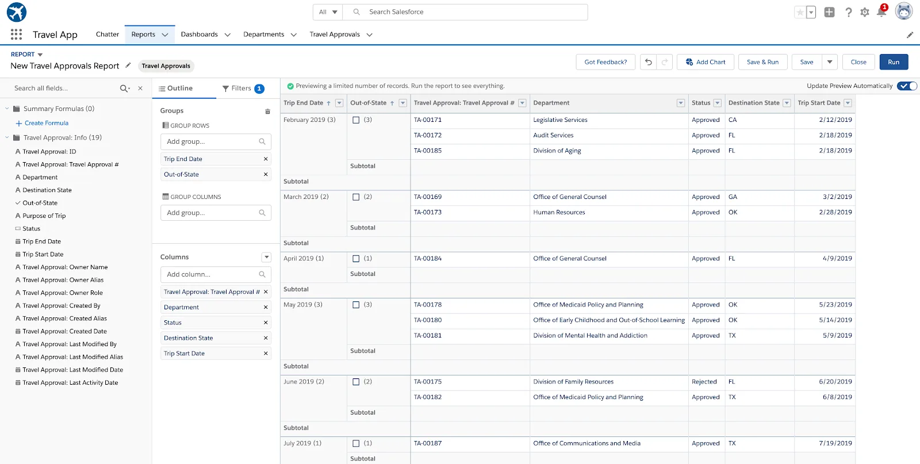Open the App Launcher grid icon

pyautogui.click(x=16, y=34)
